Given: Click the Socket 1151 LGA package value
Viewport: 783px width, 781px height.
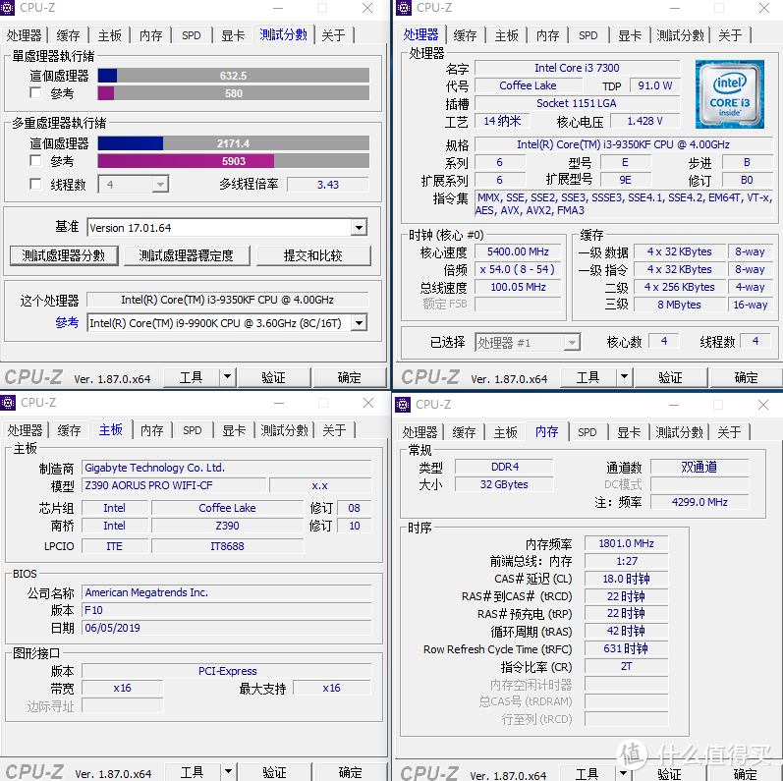Looking at the screenshot, I should click(577, 103).
